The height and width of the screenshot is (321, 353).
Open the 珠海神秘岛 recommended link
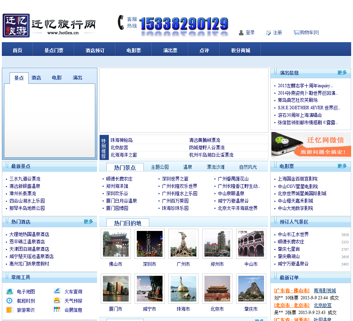click(121, 140)
